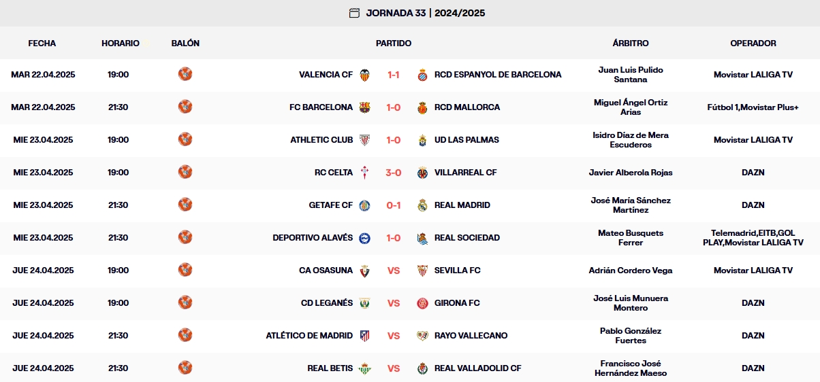820x382 pixels.
Task: Click the match ball icon in the Getafe row
Action: pyautogui.click(x=185, y=205)
